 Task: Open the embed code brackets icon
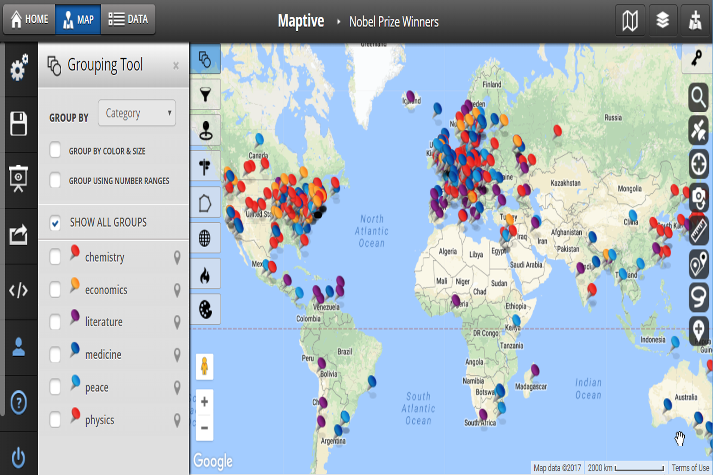coord(19,291)
